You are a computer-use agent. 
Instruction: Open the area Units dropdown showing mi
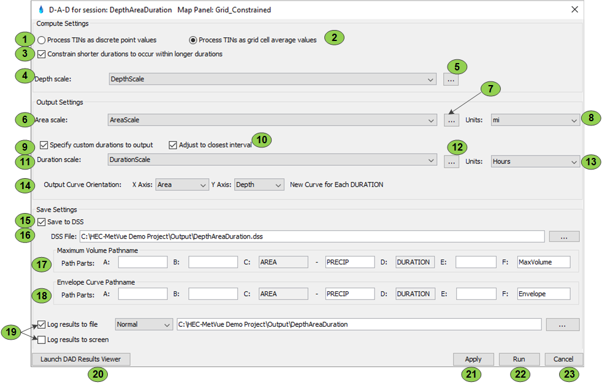[573, 121]
